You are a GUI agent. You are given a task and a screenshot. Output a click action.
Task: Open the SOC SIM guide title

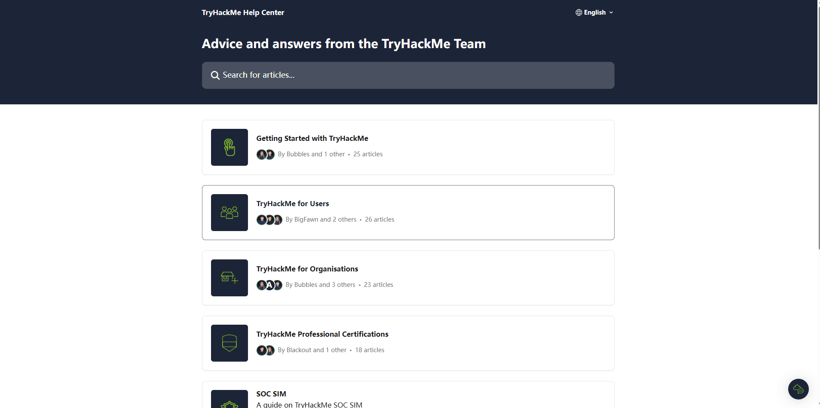[271, 394]
